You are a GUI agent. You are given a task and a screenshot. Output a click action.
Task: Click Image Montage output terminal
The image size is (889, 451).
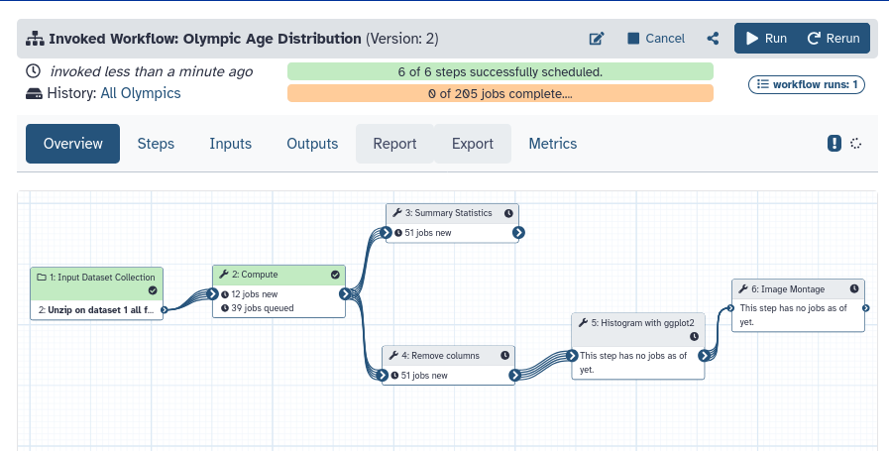coord(866,308)
